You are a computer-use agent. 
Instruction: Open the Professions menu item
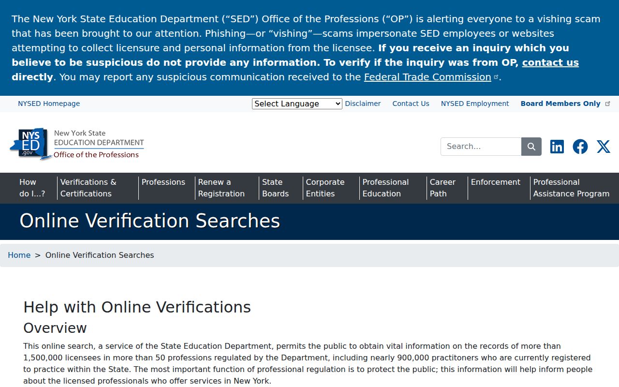[x=163, y=182]
